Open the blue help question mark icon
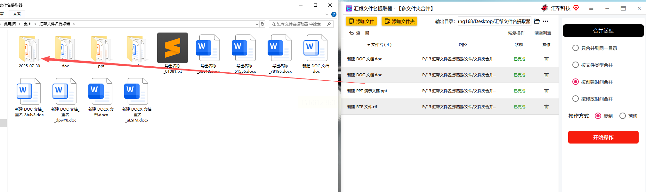The image size is (646, 192). tap(334, 14)
